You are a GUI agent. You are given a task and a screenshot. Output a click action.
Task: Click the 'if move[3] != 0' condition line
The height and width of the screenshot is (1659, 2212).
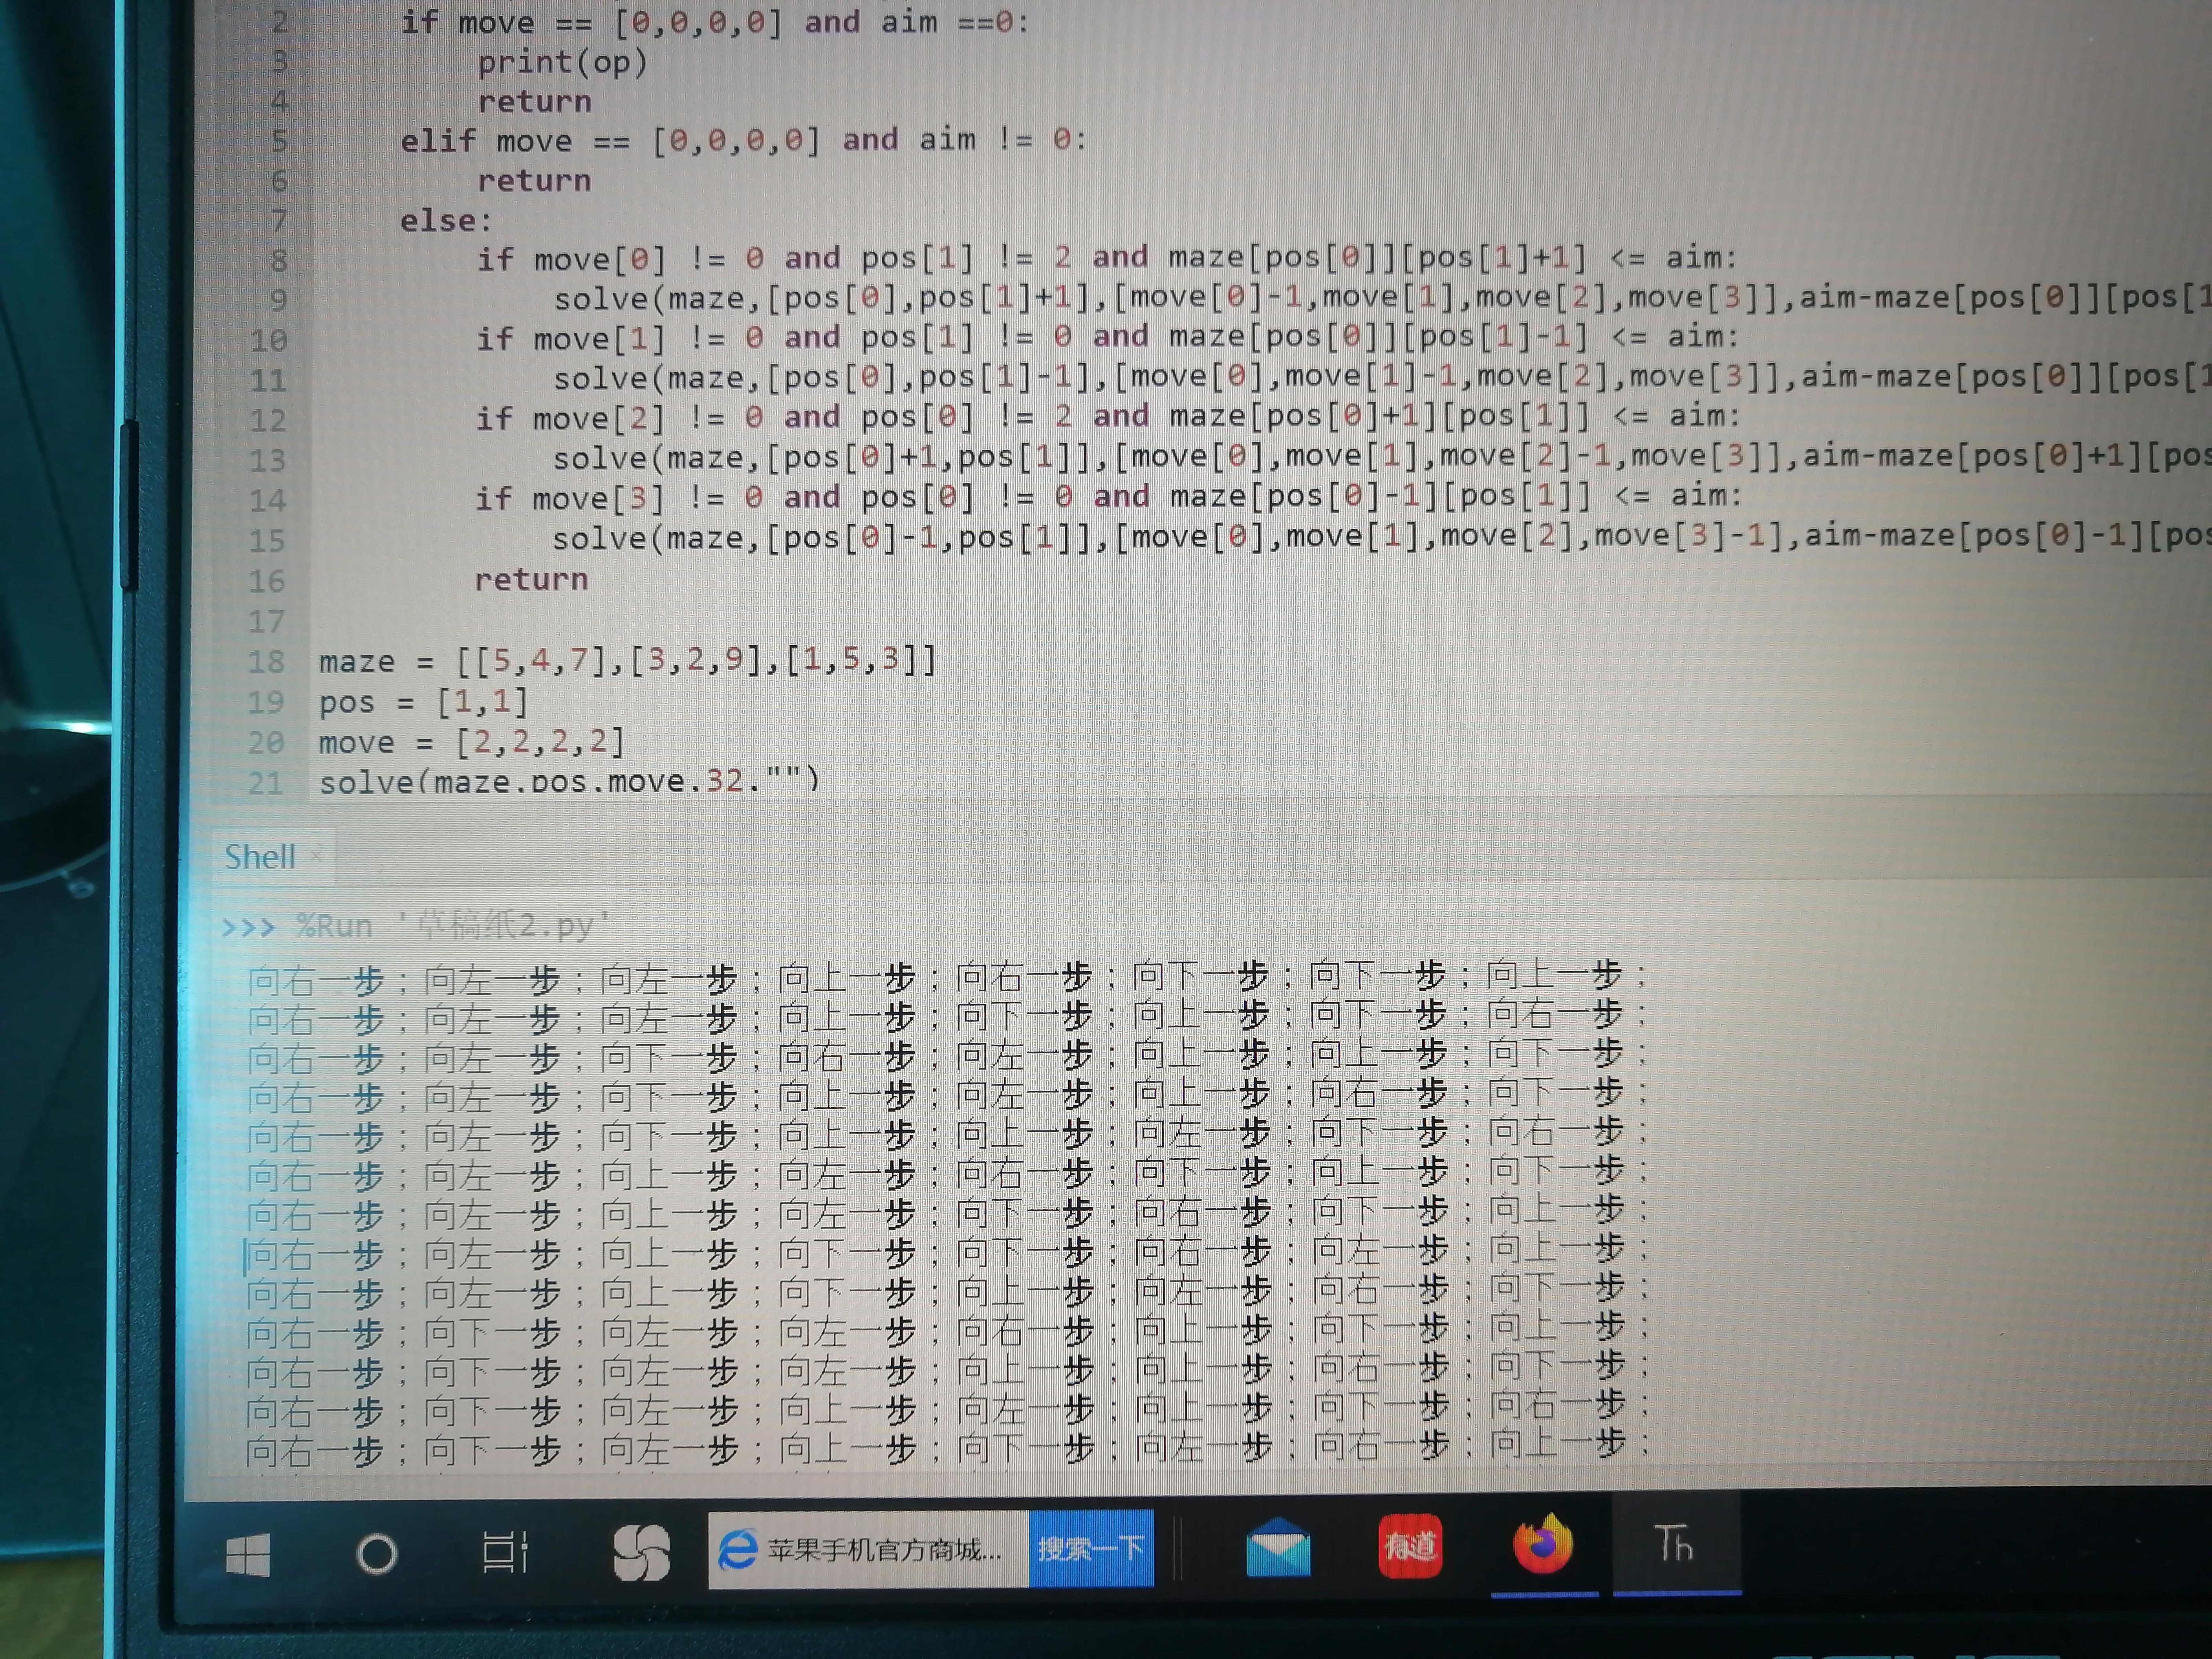pyautogui.click(x=1109, y=496)
